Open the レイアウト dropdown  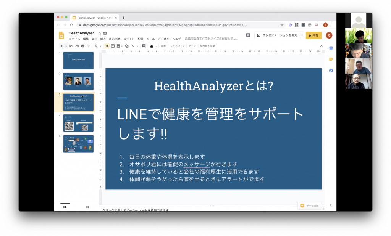[x=177, y=46]
